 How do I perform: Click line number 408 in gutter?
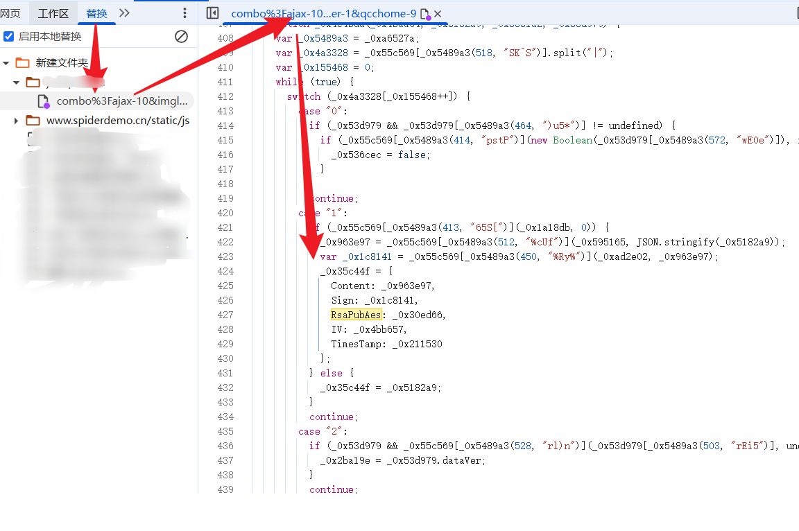coord(225,38)
